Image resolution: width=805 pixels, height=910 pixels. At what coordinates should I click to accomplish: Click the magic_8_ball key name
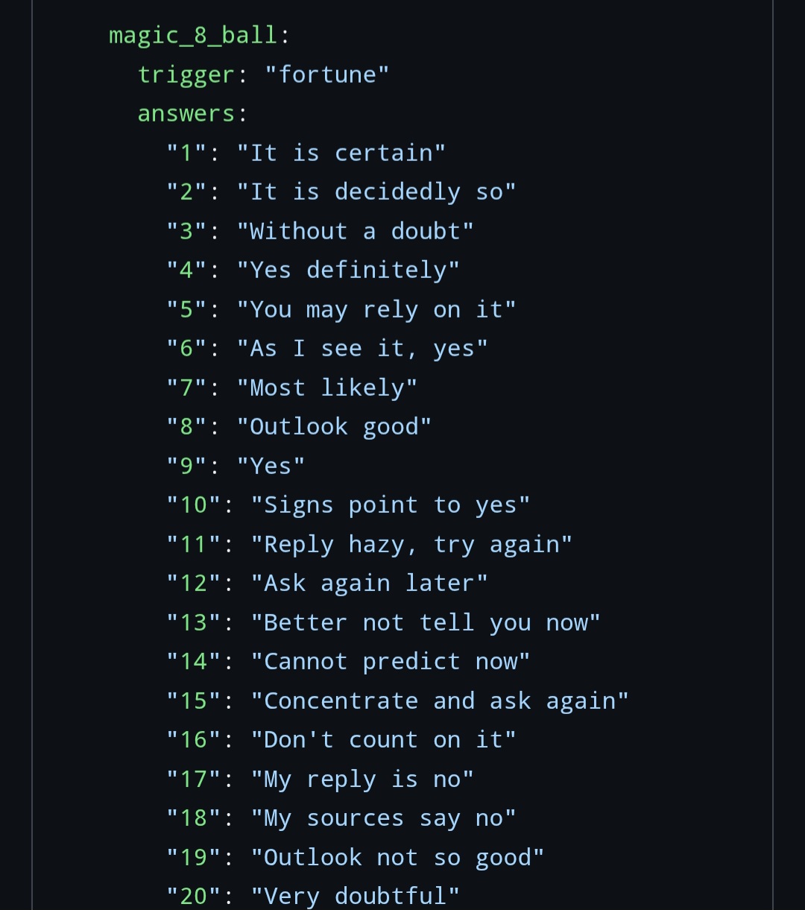(193, 36)
